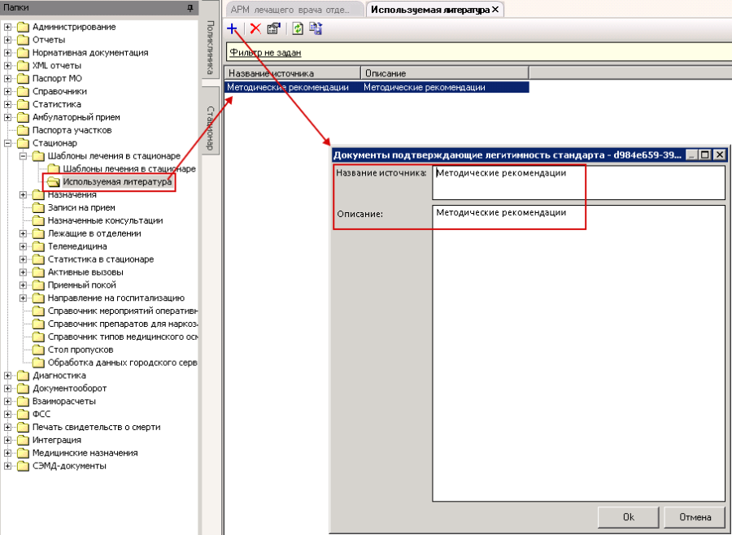Open the Записи на прием folder
Image resolution: width=732 pixels, height=535 pixels.
pos(81,208)
